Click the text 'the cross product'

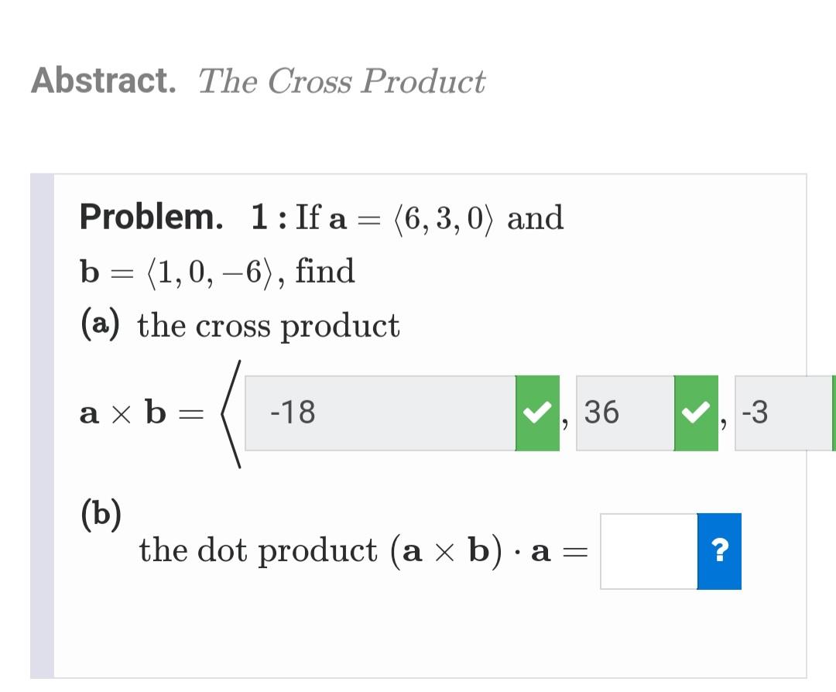click(x=269, y=325)
